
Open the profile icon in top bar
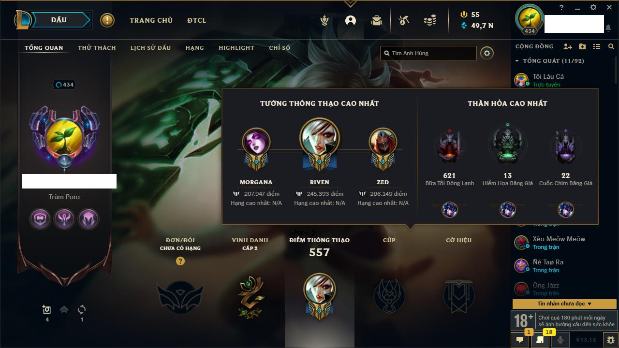click(351, 20)
